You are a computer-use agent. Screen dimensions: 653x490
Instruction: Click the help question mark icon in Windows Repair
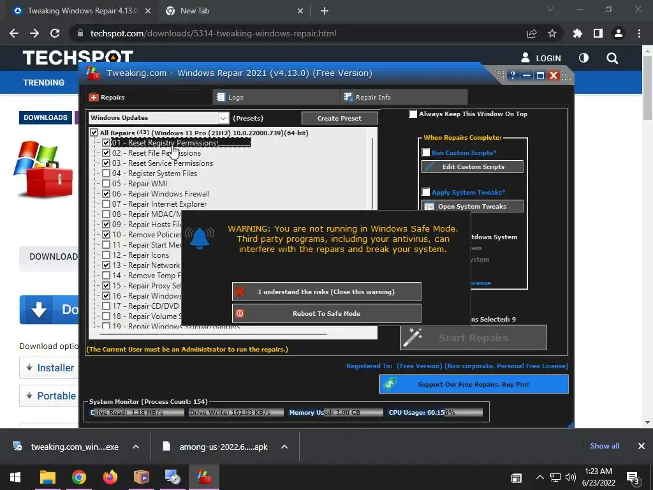point(513,75)
